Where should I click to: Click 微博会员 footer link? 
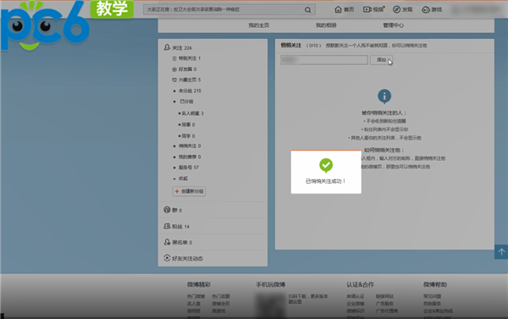pos(221,304)
